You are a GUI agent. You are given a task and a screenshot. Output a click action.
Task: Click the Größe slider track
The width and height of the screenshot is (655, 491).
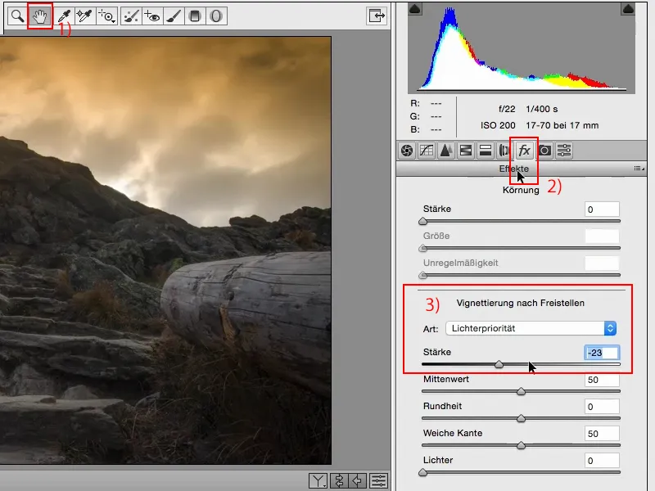click(x=521, y=249)
